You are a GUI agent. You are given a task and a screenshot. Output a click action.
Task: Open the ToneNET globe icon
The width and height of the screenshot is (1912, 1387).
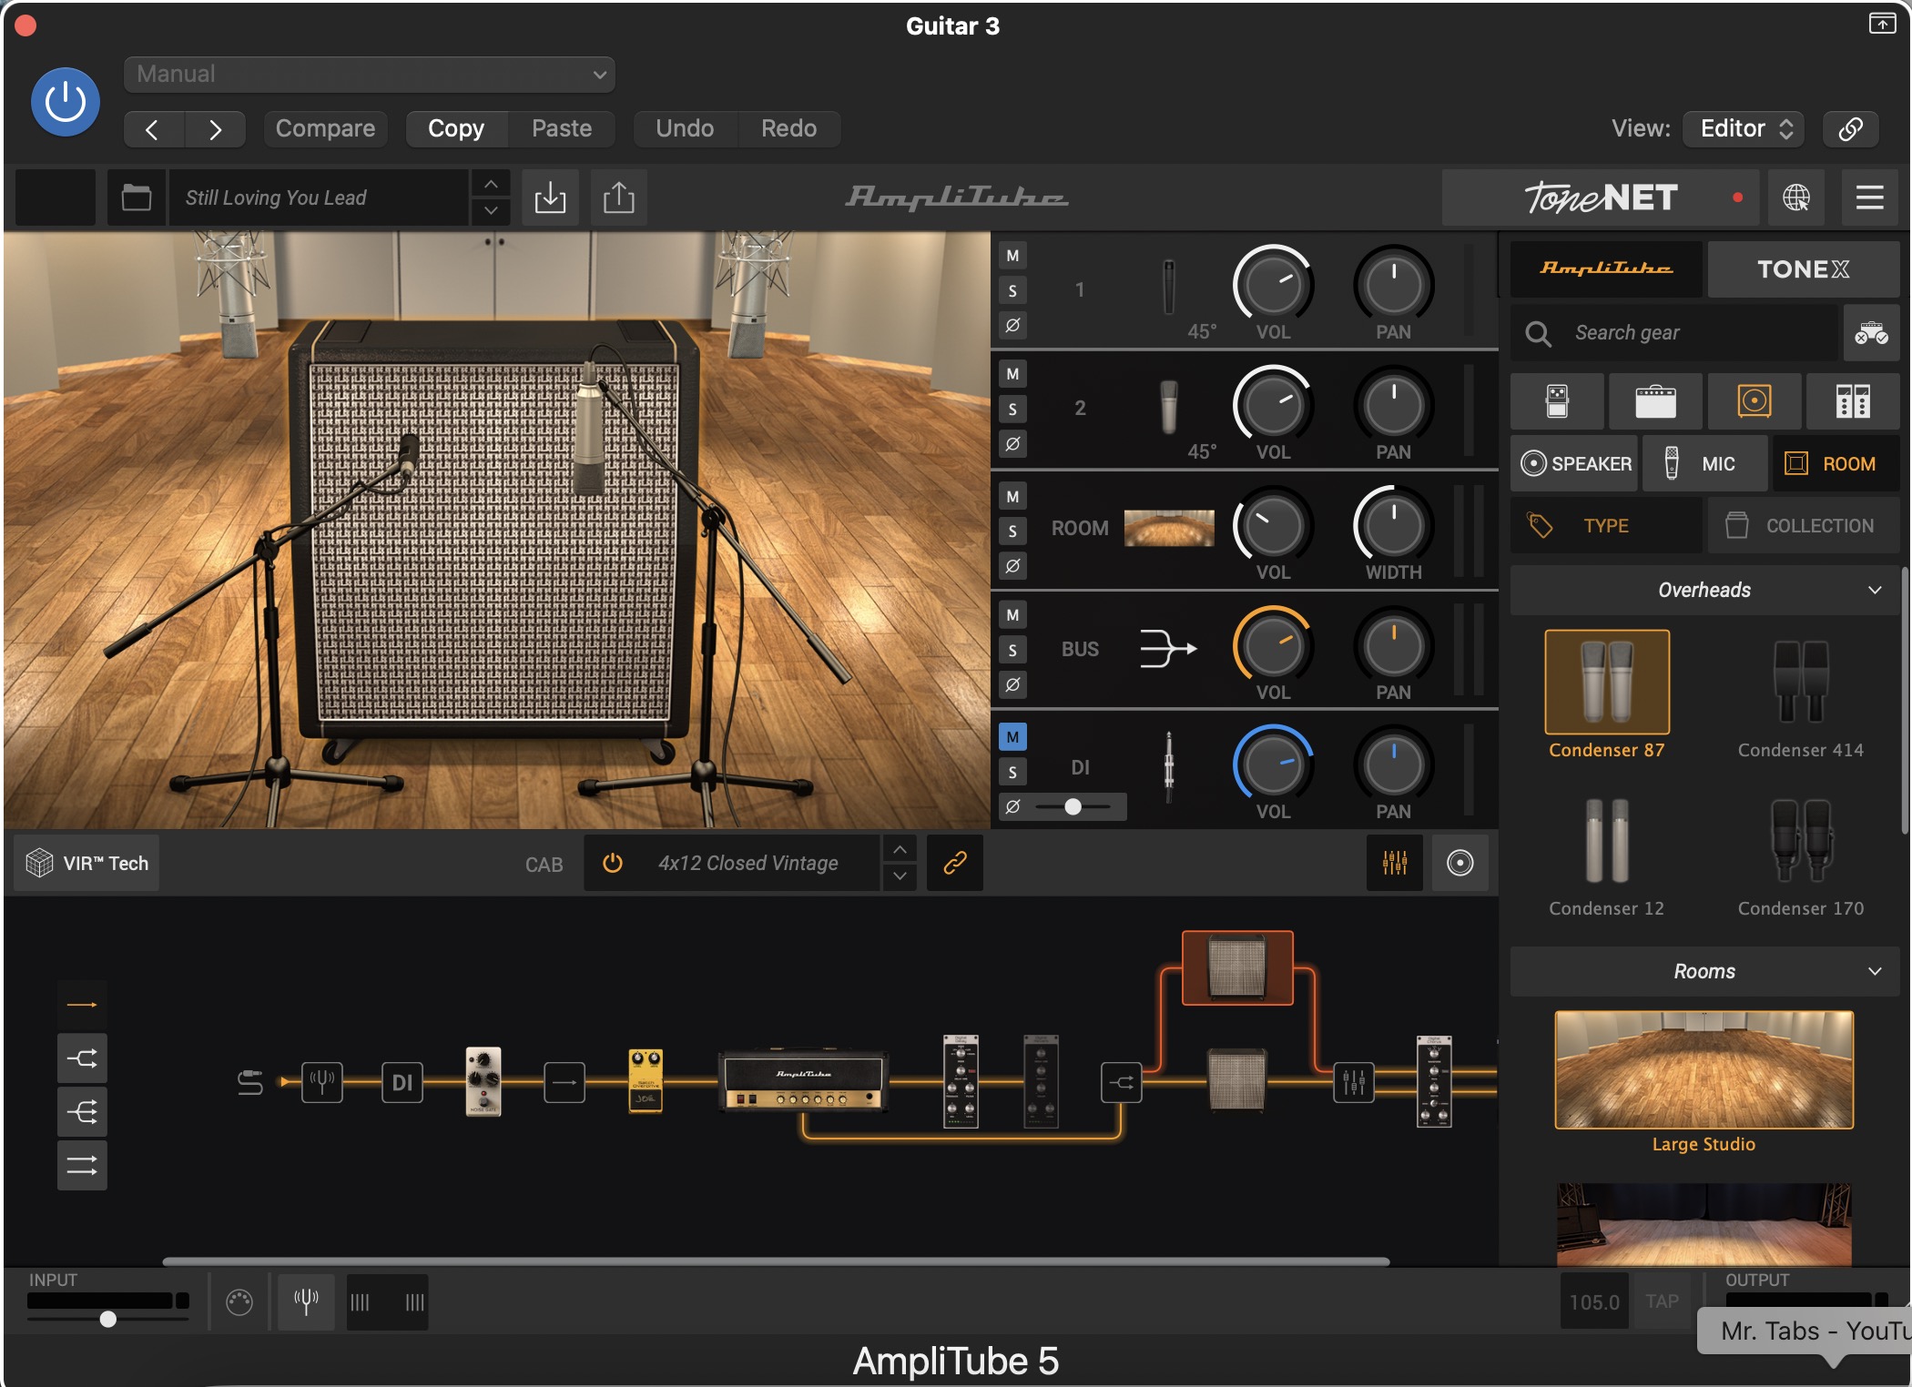(1795, 197)
